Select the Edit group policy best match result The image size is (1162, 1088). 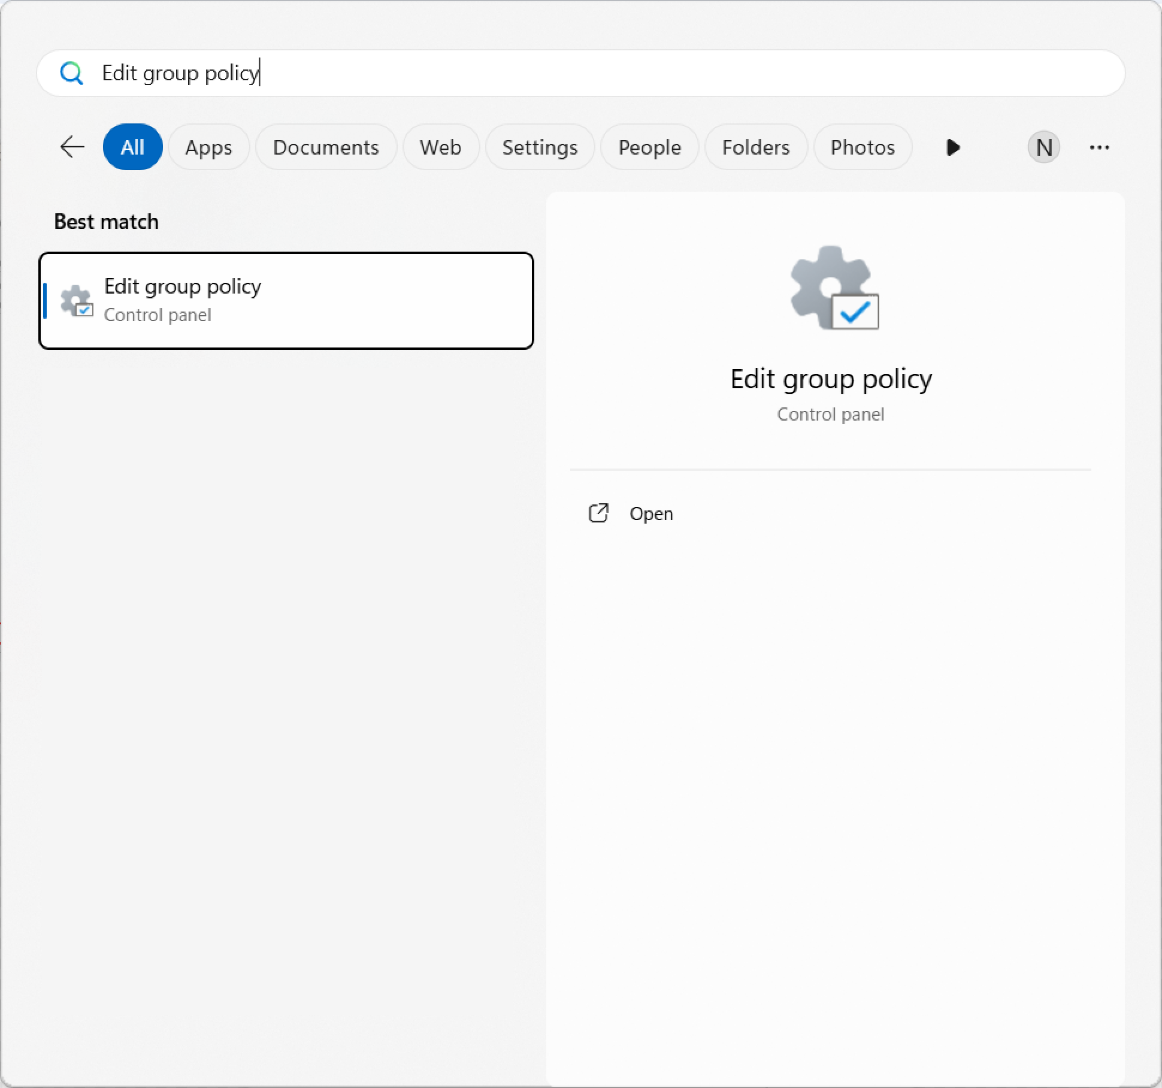pos(286,300)
